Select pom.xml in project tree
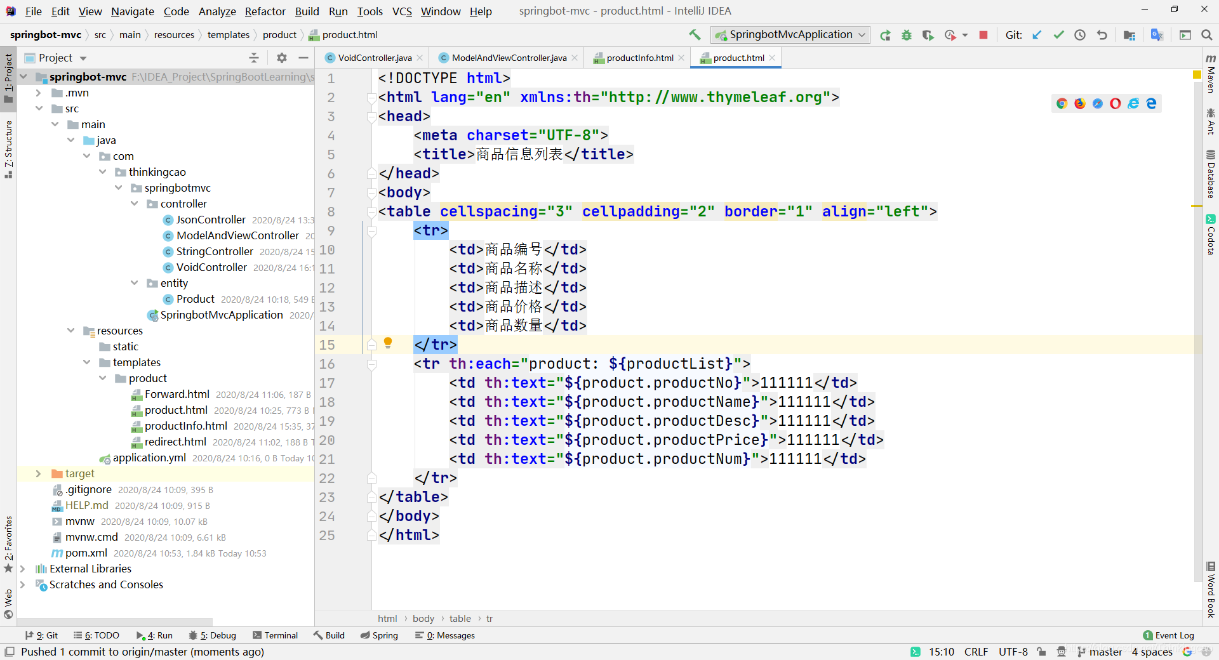This screenshot has height=660, width=1219. click(86, 553)
